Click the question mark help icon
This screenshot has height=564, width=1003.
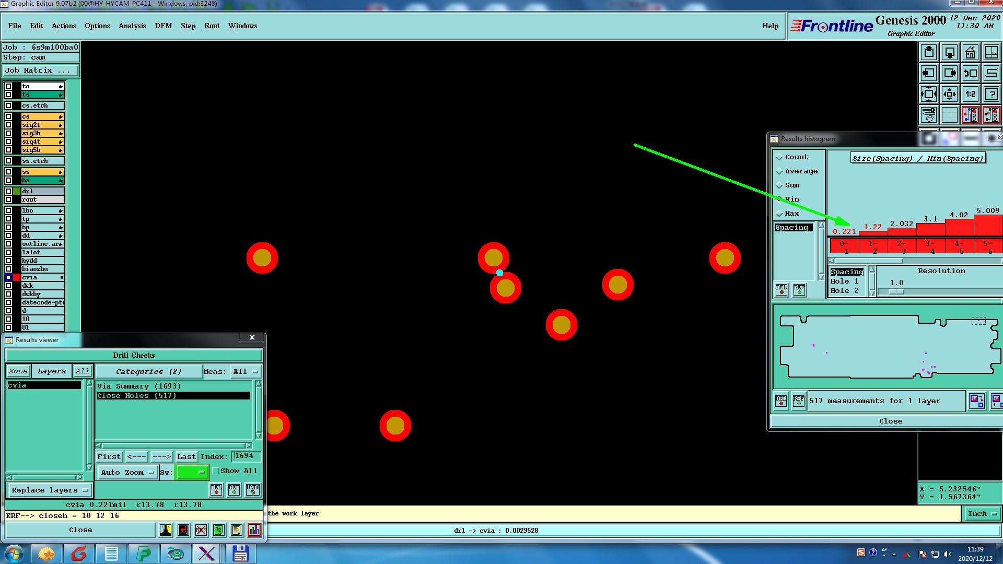[x=991, y=94]
